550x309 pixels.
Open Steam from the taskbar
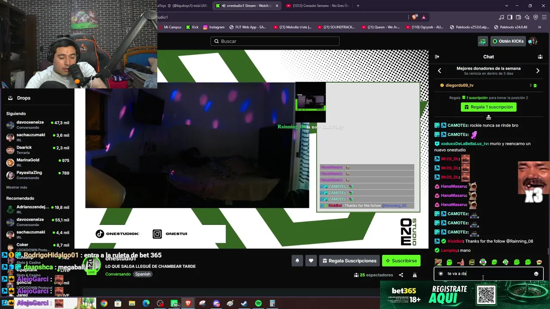click(x=244, y=303)
